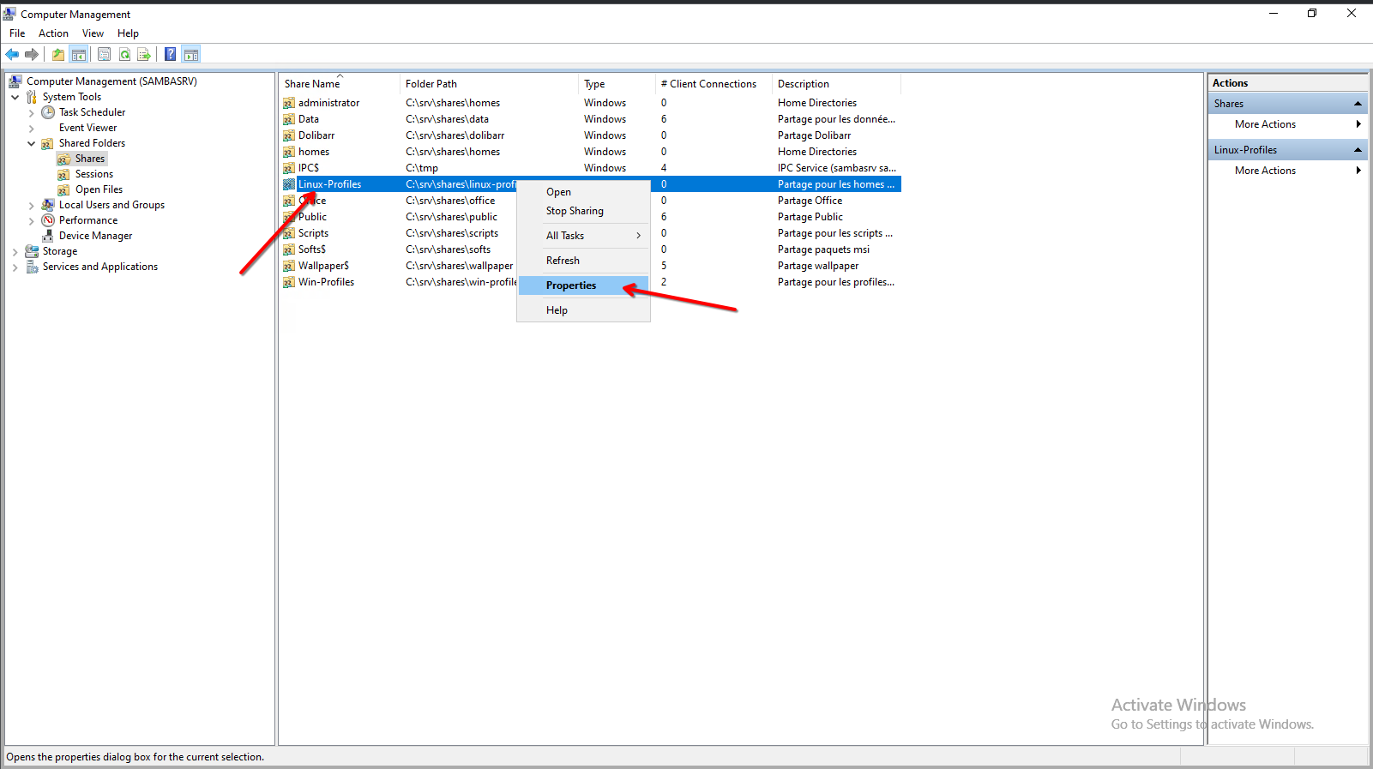Click the Up one level folder icon
This screenshot has height=769, width=1373.
(x=58, y=55)
